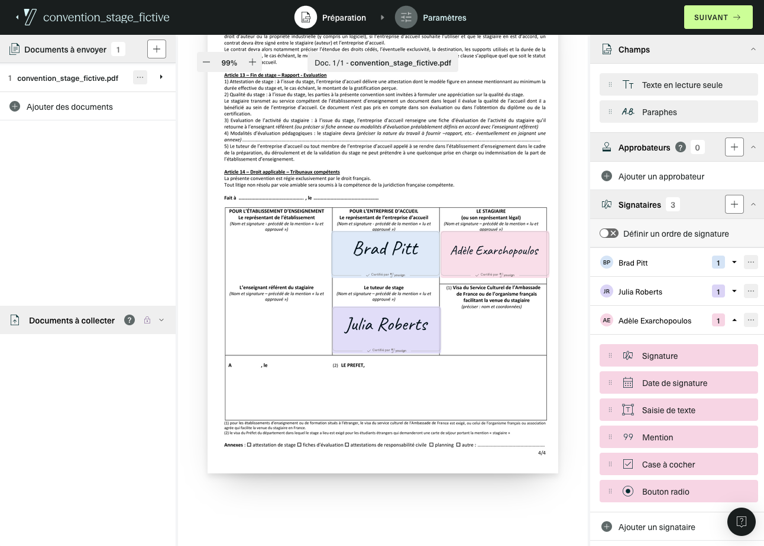Click the SUIVANT button
The image size is (764, 546).
click(x=718, y=17)
